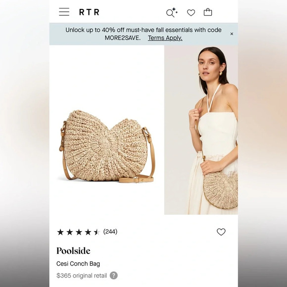View saved hearts in header
287x287 pixels.
click(191, 13)
